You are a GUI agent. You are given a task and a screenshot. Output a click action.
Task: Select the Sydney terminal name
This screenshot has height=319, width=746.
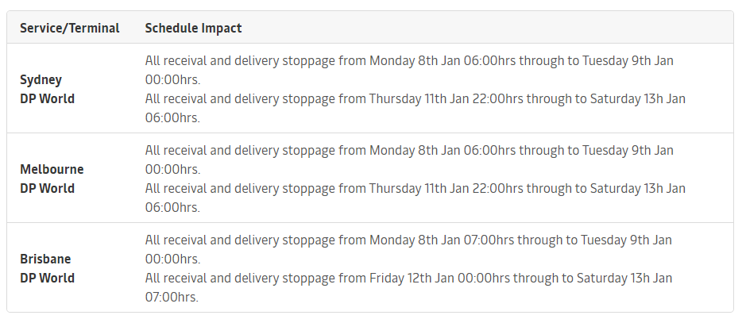pyautogui.click(x=41, y=79)
